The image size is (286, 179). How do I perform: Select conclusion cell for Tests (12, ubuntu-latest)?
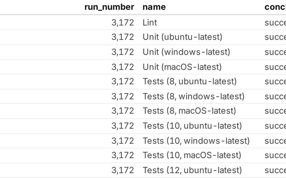(275, 170)
